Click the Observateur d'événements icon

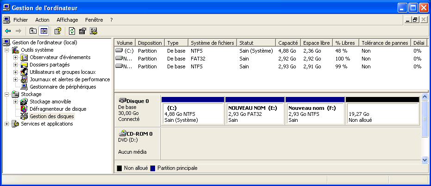(24, 57)
